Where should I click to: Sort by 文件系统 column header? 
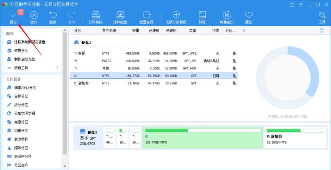point(109,31)
